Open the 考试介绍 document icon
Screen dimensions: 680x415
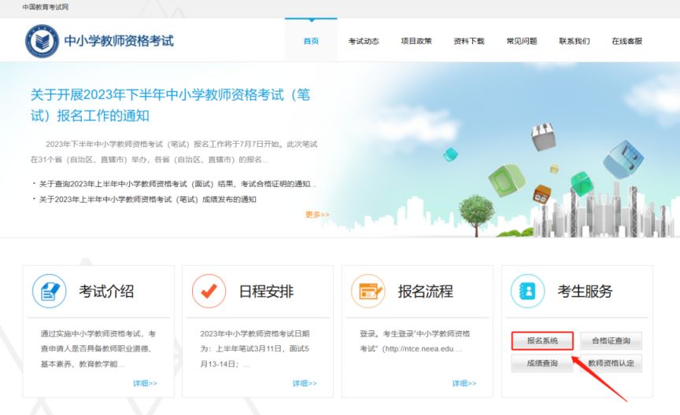coord(50,291)
